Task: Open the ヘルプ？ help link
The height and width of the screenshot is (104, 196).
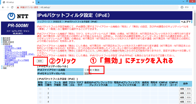Action: coord(186,22)
